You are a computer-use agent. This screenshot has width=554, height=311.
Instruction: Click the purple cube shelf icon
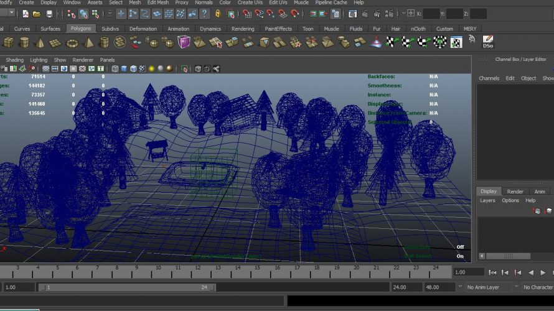[x=184, y=42]
